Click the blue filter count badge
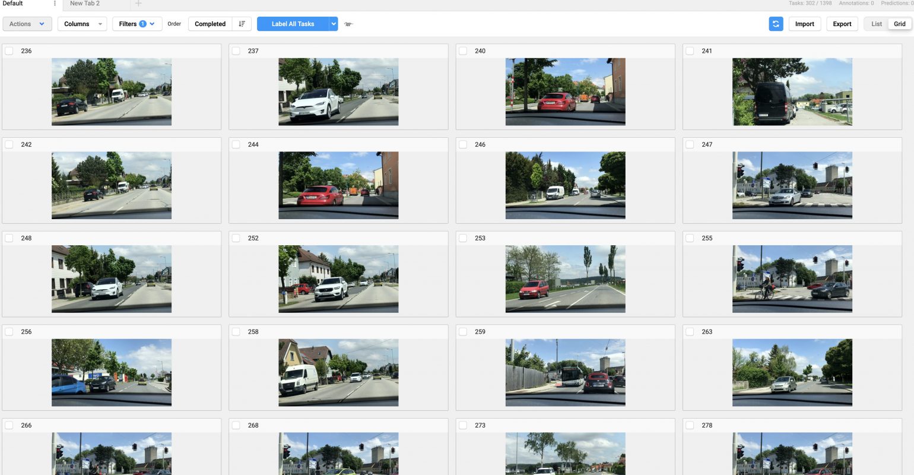Screen dimensions: 914x475 click(142, 24)
